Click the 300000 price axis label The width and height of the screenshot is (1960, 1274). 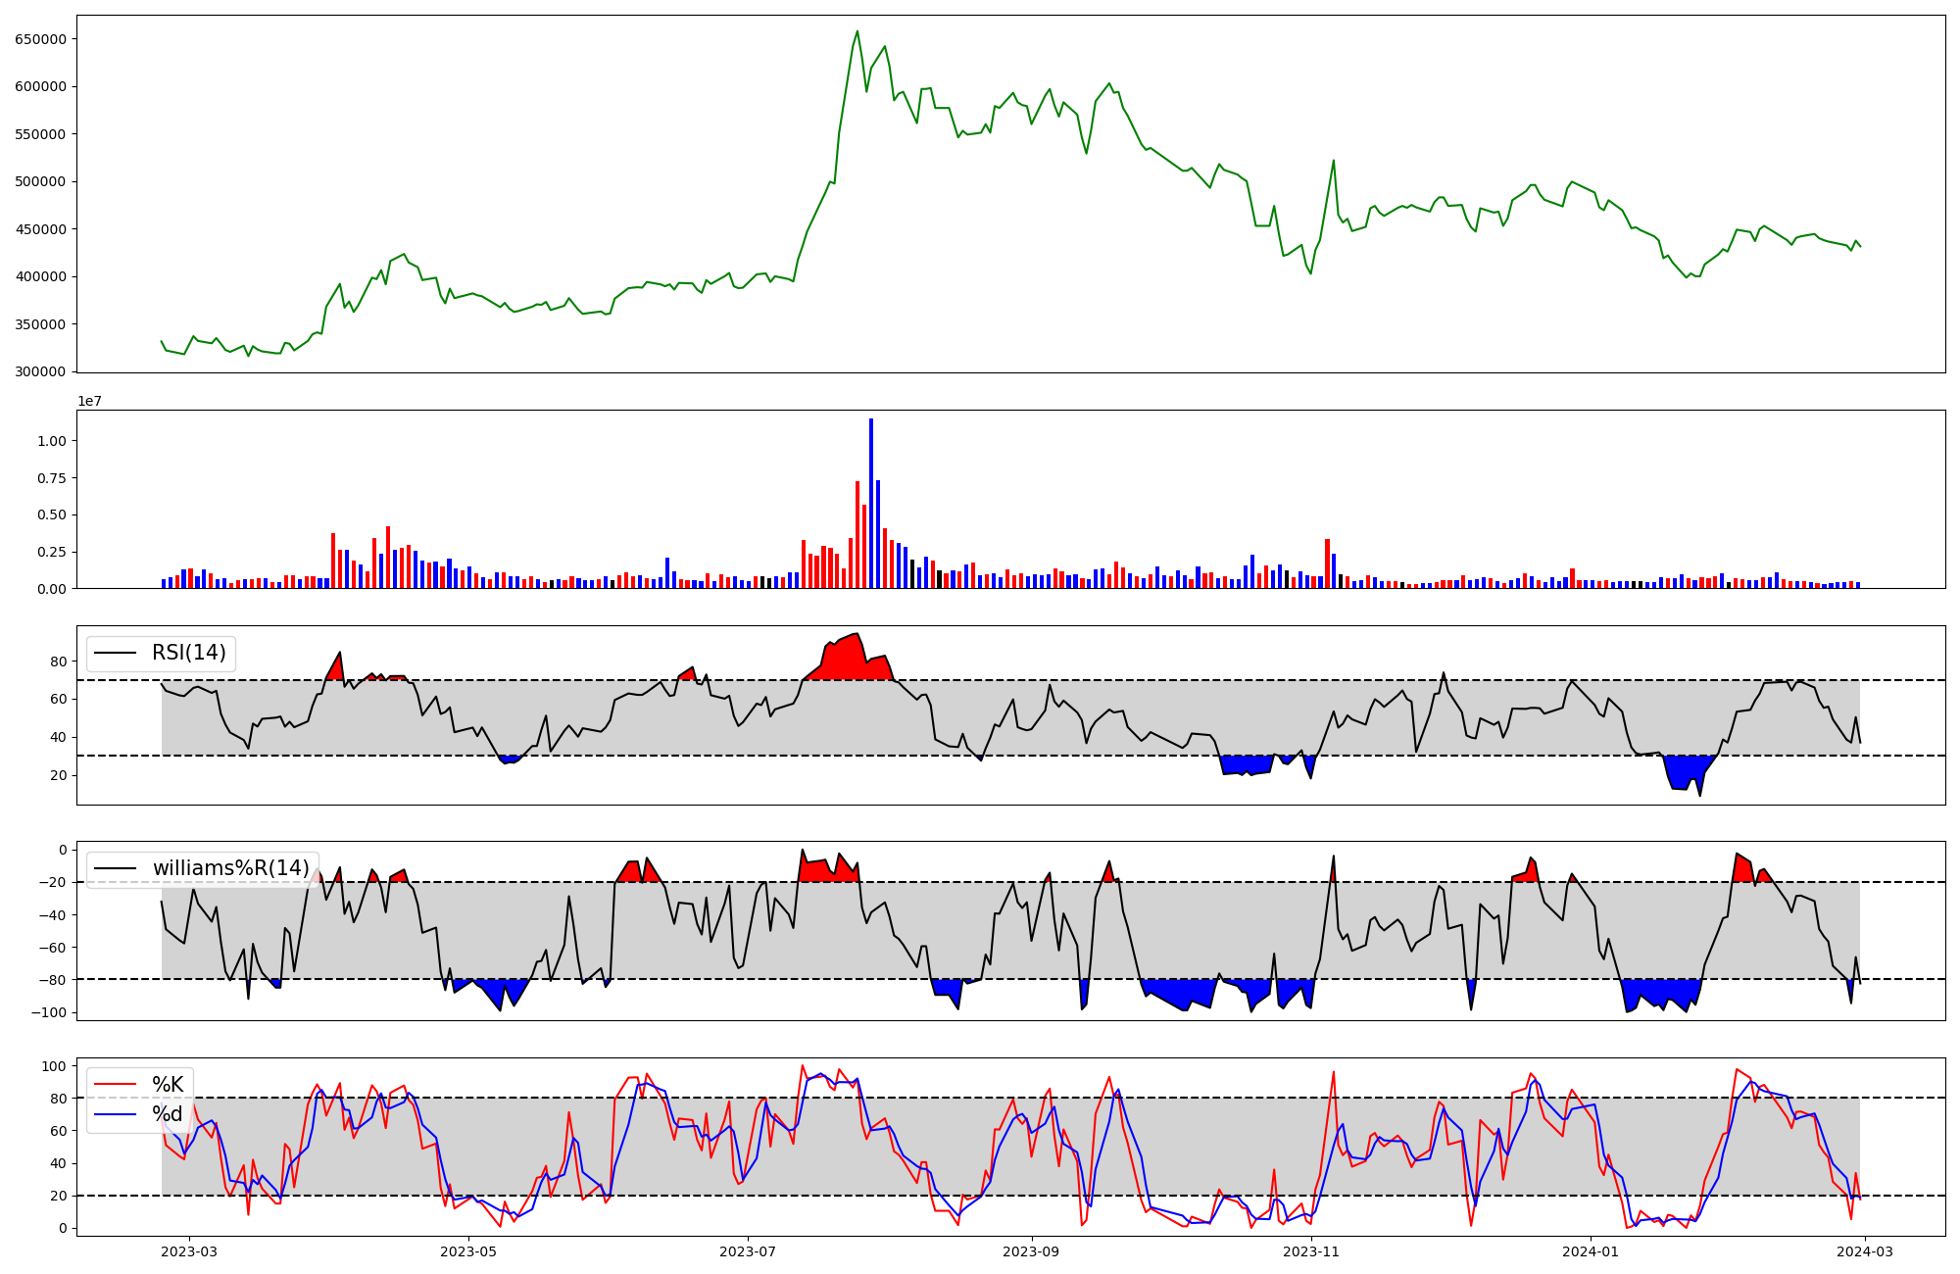point(40,371)
